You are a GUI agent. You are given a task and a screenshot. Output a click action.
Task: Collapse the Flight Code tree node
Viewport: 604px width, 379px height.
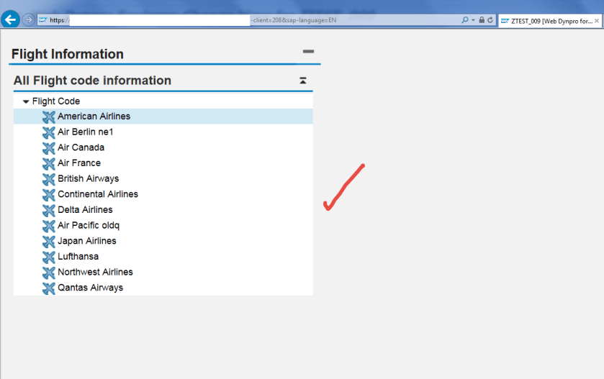pyautogui.click(x=26, y=101)
